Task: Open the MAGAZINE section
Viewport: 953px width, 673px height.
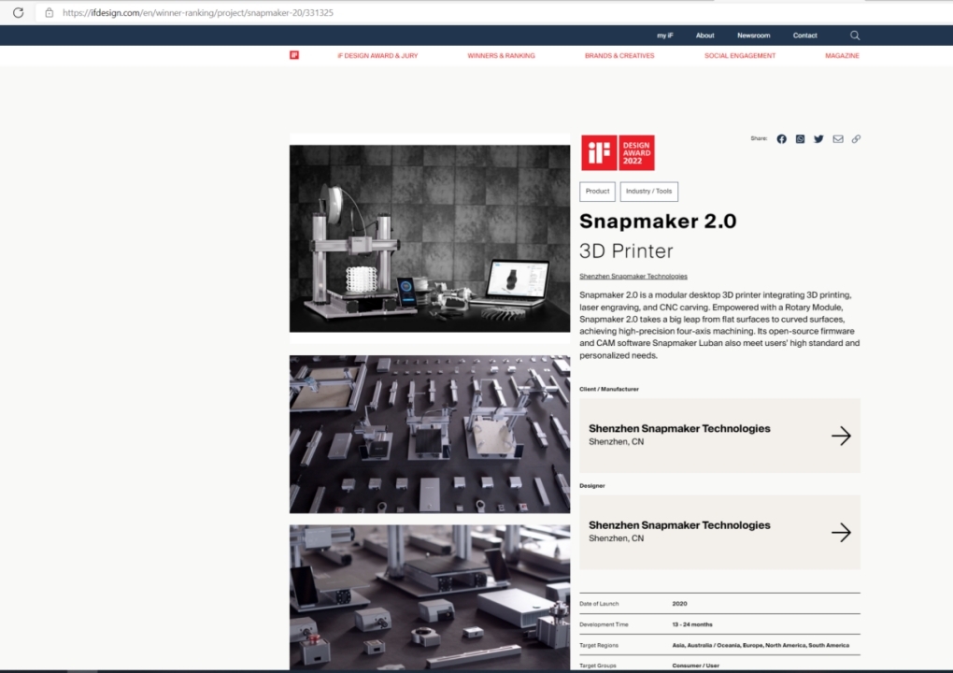Action: click(841, 55)
